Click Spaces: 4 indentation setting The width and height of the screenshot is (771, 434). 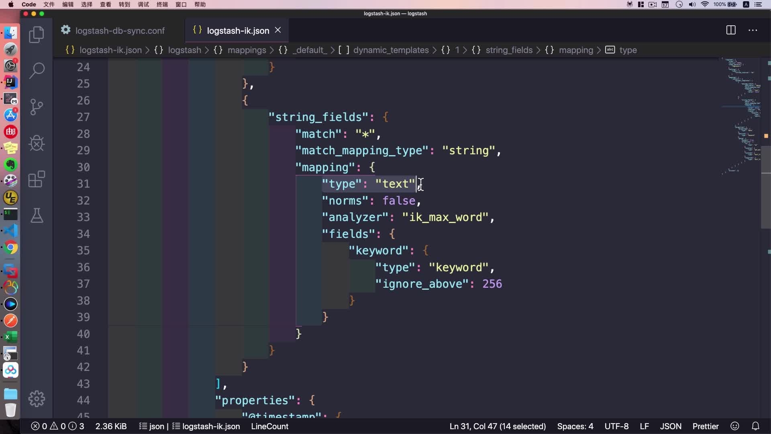[x=575, y=426]
